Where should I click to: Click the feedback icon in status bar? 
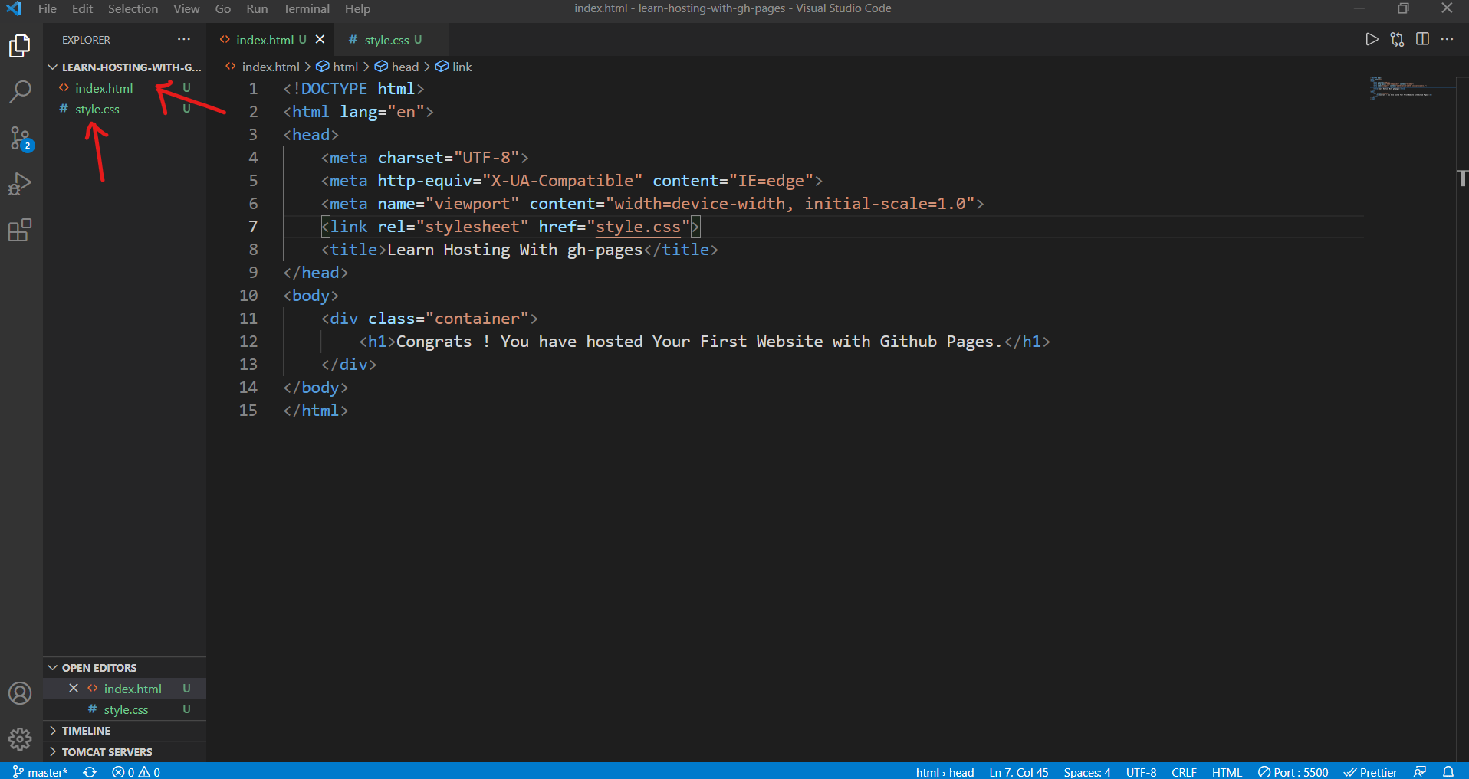1419,771
